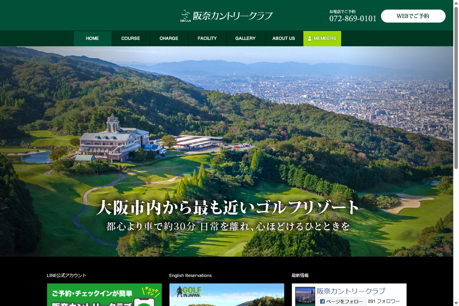This screenshot has height=306, width=459.
Task: Call the phone number 072-869-0101
Action: tap(353, 18)
